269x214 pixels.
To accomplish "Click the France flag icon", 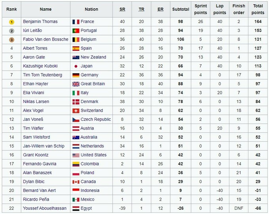I will click(x=76, y=22).
